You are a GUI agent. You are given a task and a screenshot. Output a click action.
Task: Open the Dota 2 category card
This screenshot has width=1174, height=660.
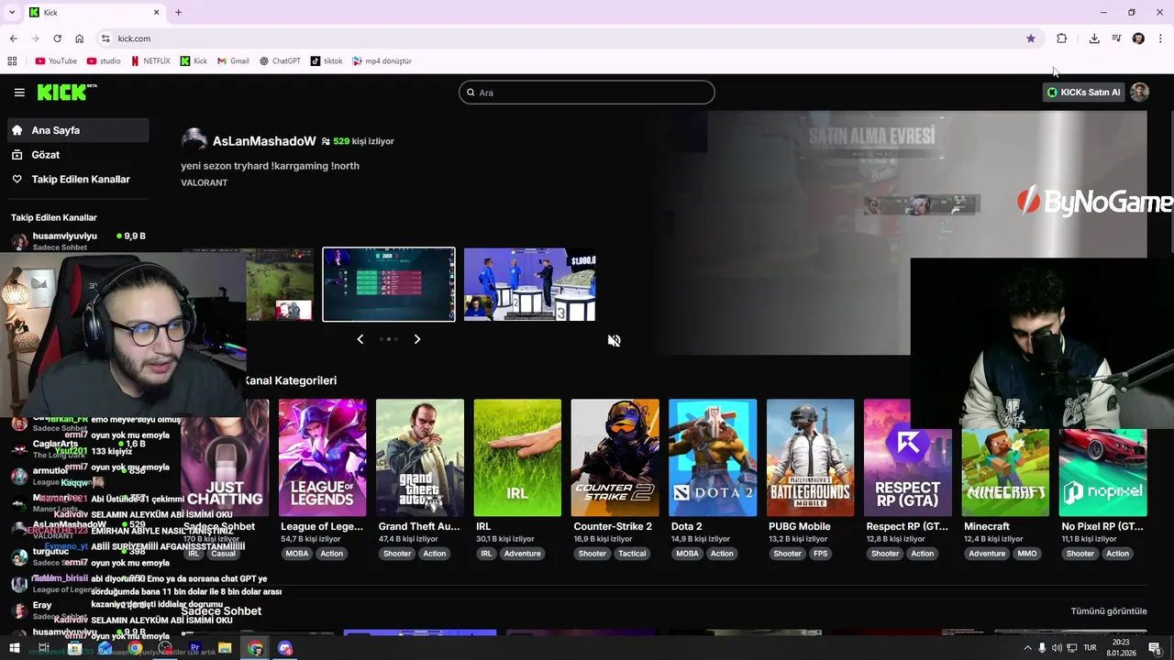coord(713,457)
